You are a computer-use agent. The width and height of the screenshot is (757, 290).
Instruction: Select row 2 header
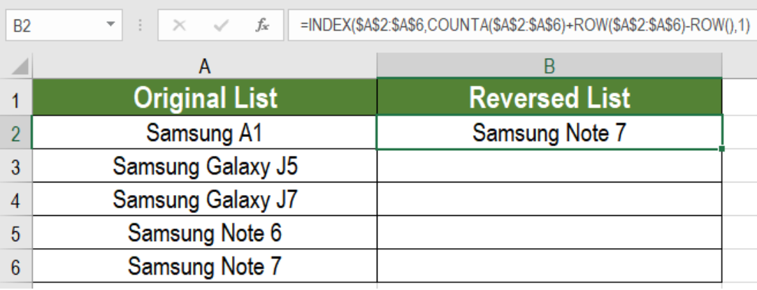(x=16, y=132)
